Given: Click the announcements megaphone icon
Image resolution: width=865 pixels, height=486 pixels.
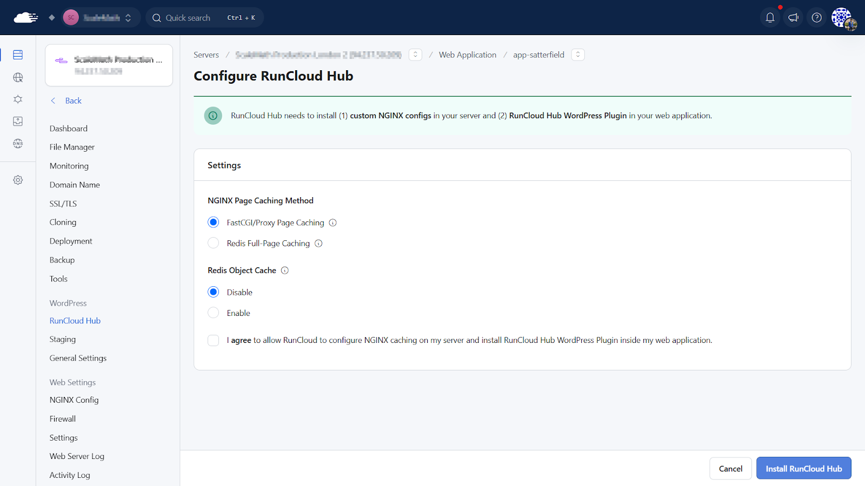Looking at the screenshot, I should coord(793,18).
